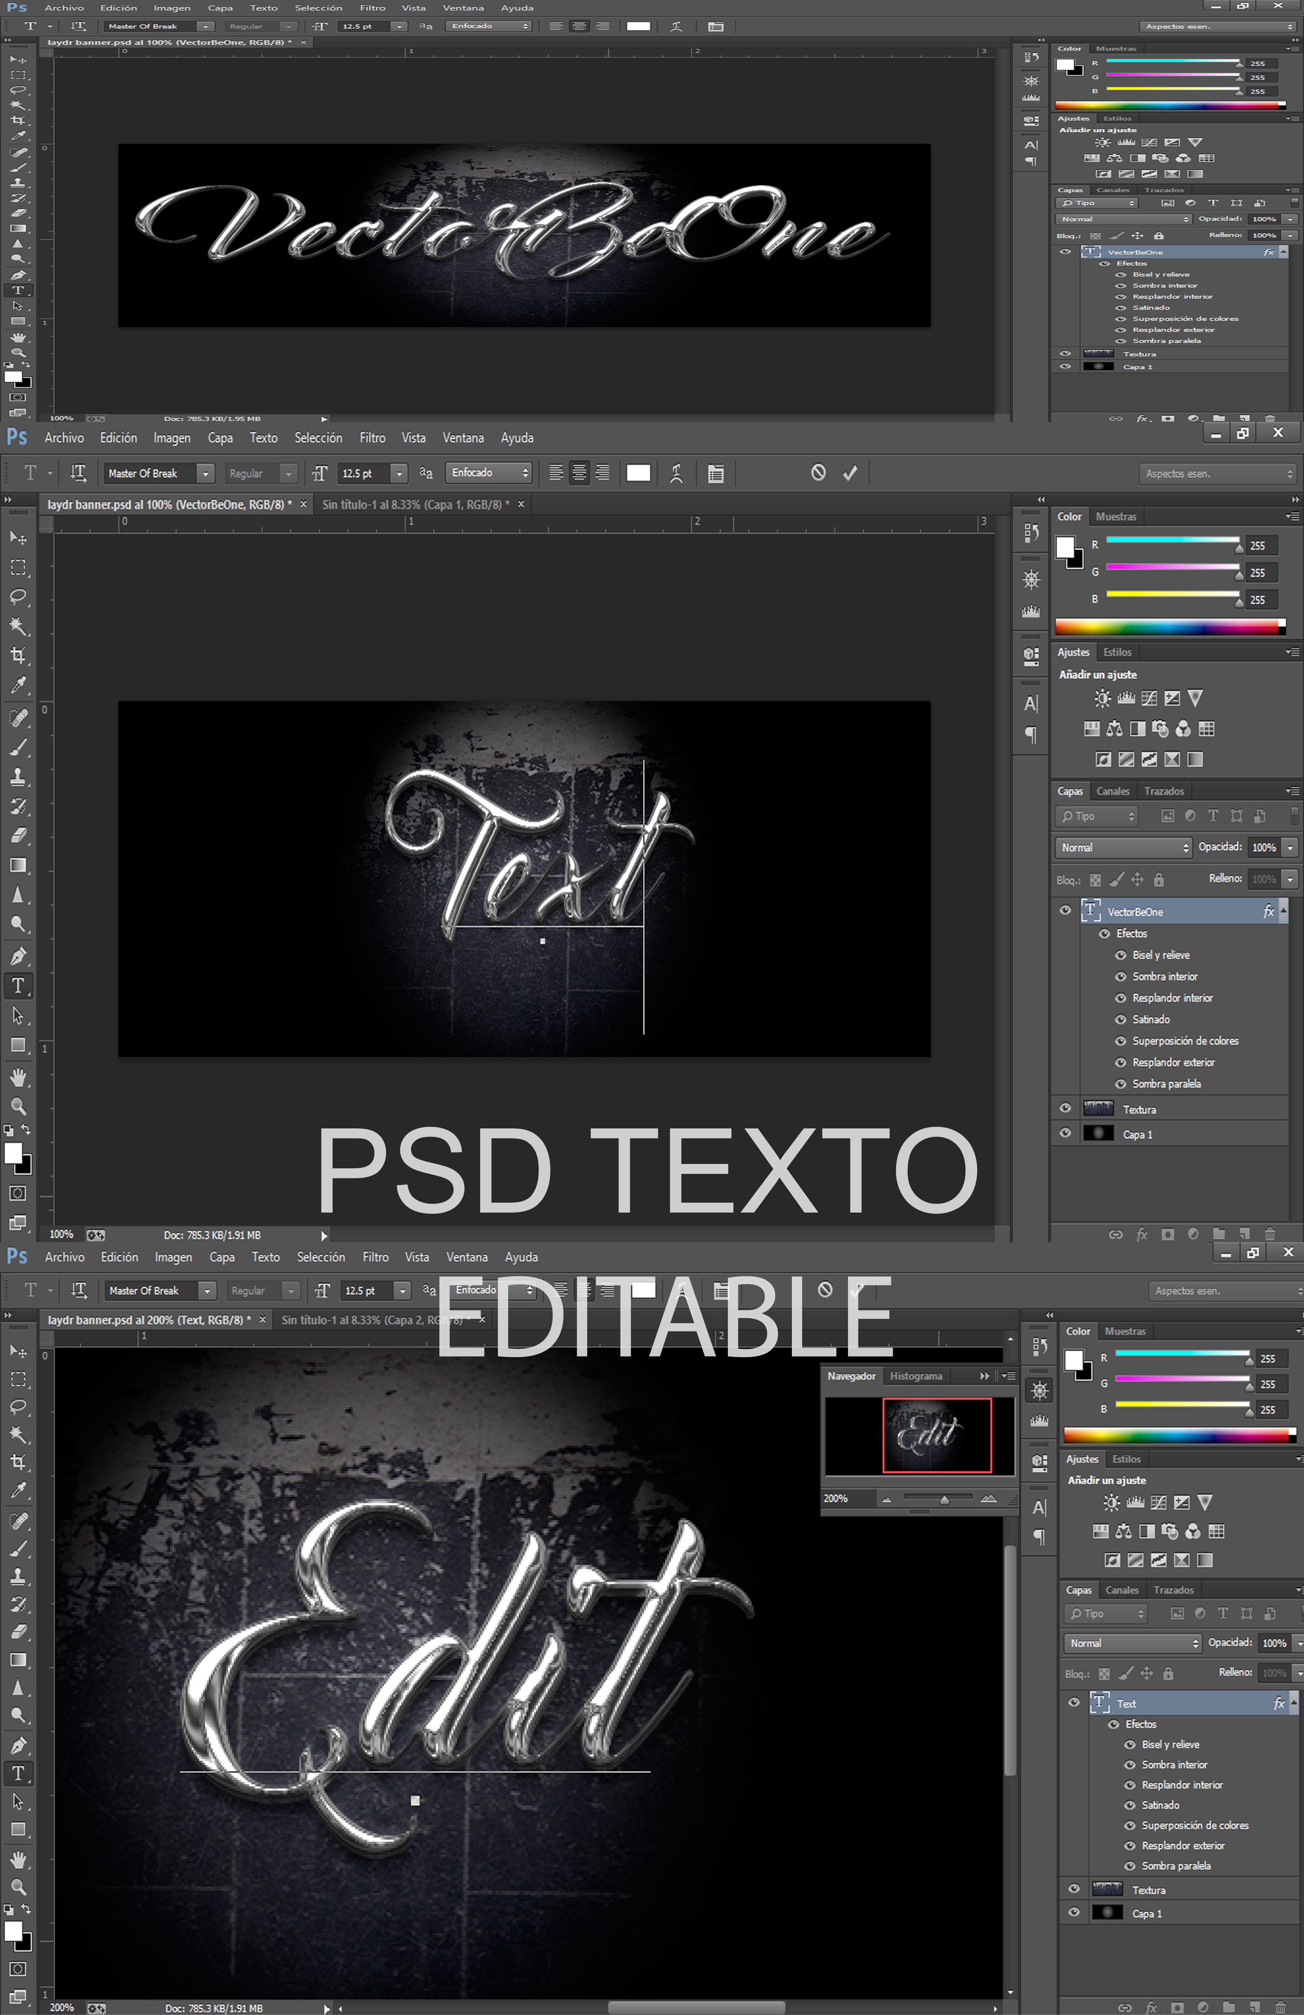
Task: Select the Move tool in the Text-artwork window
Action: 18,538
